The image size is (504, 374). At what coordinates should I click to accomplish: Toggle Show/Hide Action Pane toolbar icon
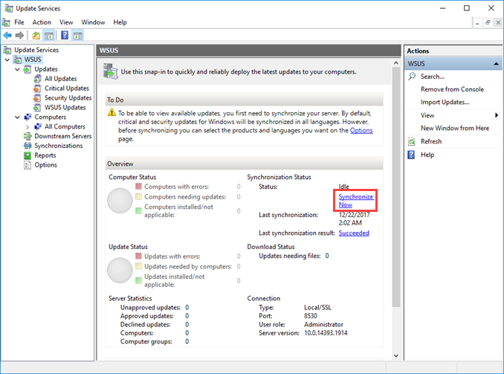77,36
